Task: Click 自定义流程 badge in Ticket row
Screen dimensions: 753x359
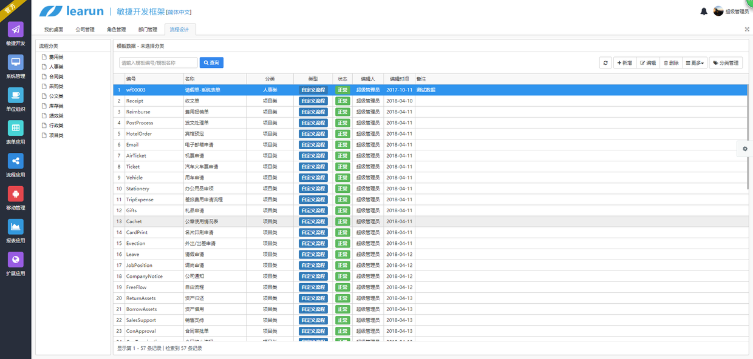Action: click(x=313, y=167)
